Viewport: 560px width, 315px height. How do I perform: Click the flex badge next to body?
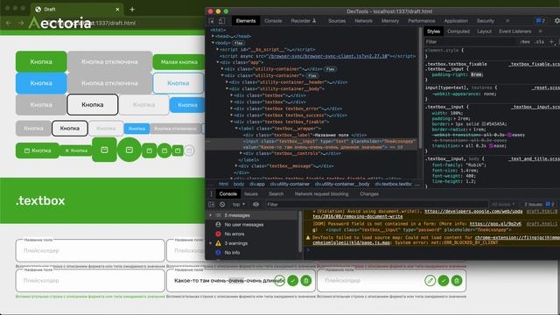click(x=239, y=43)
